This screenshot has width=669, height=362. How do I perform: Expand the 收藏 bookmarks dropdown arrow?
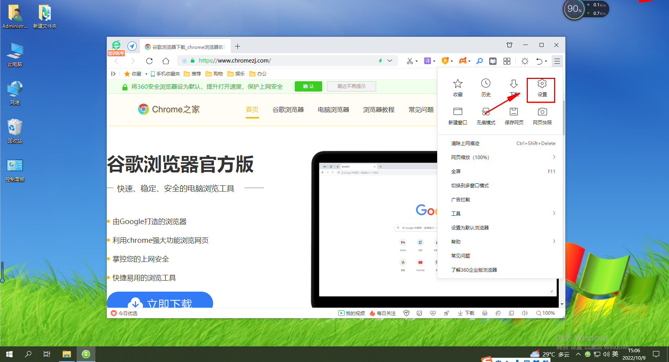pos(146,74)
